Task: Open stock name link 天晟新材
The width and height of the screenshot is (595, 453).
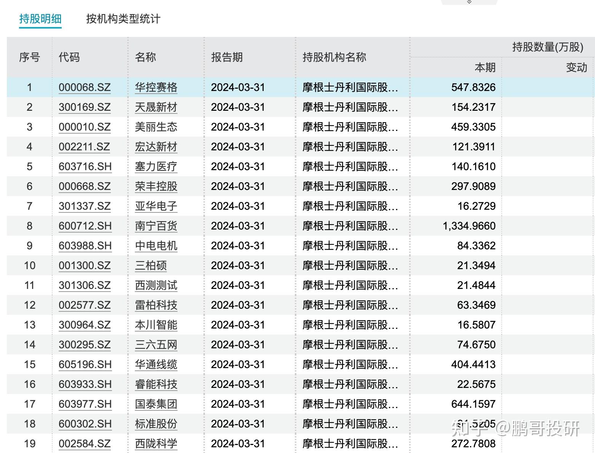Action: (x=156, y=107)
